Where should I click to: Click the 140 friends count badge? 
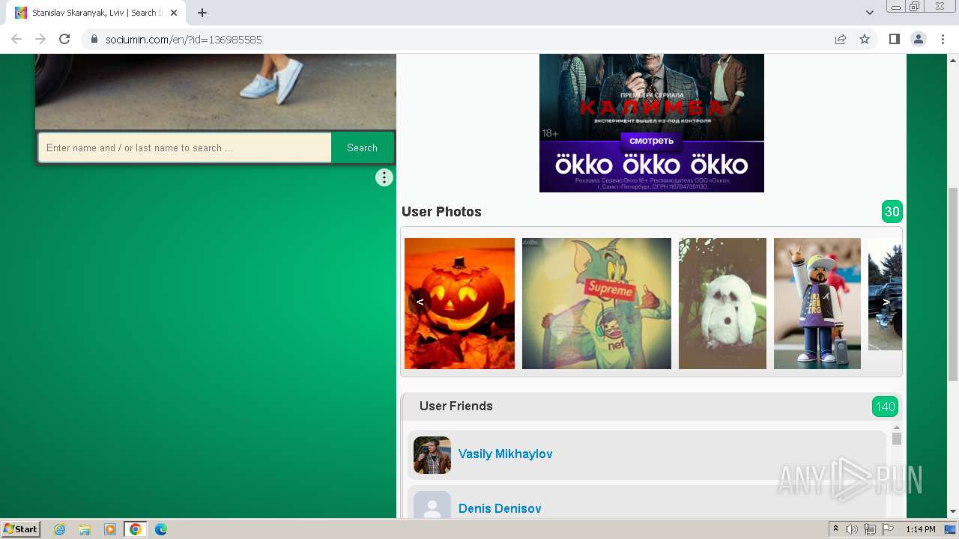(x=886, y=406)
